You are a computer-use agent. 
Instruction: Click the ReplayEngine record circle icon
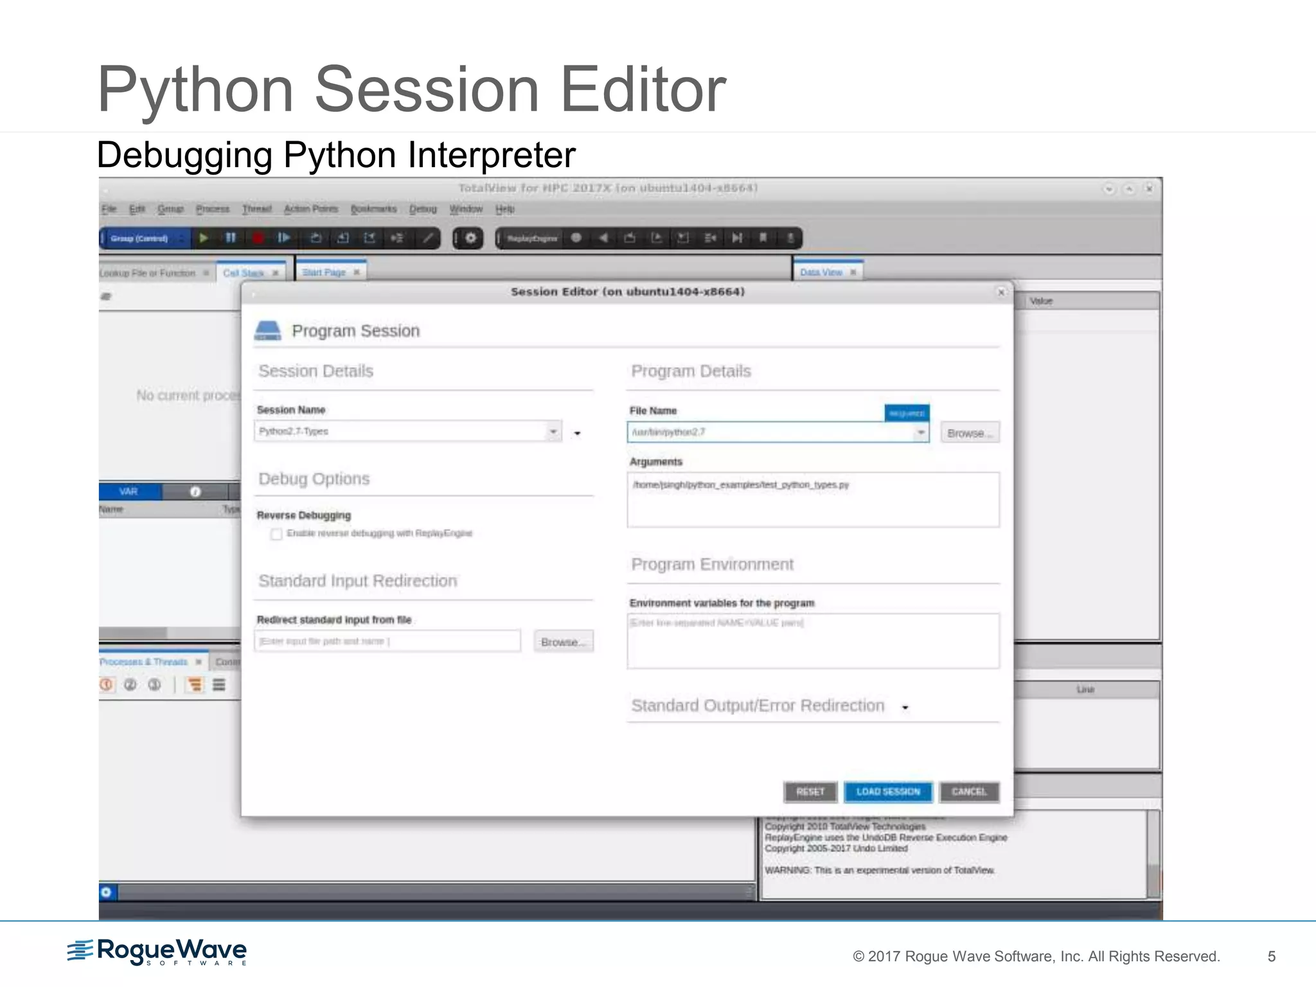(576, 238)
